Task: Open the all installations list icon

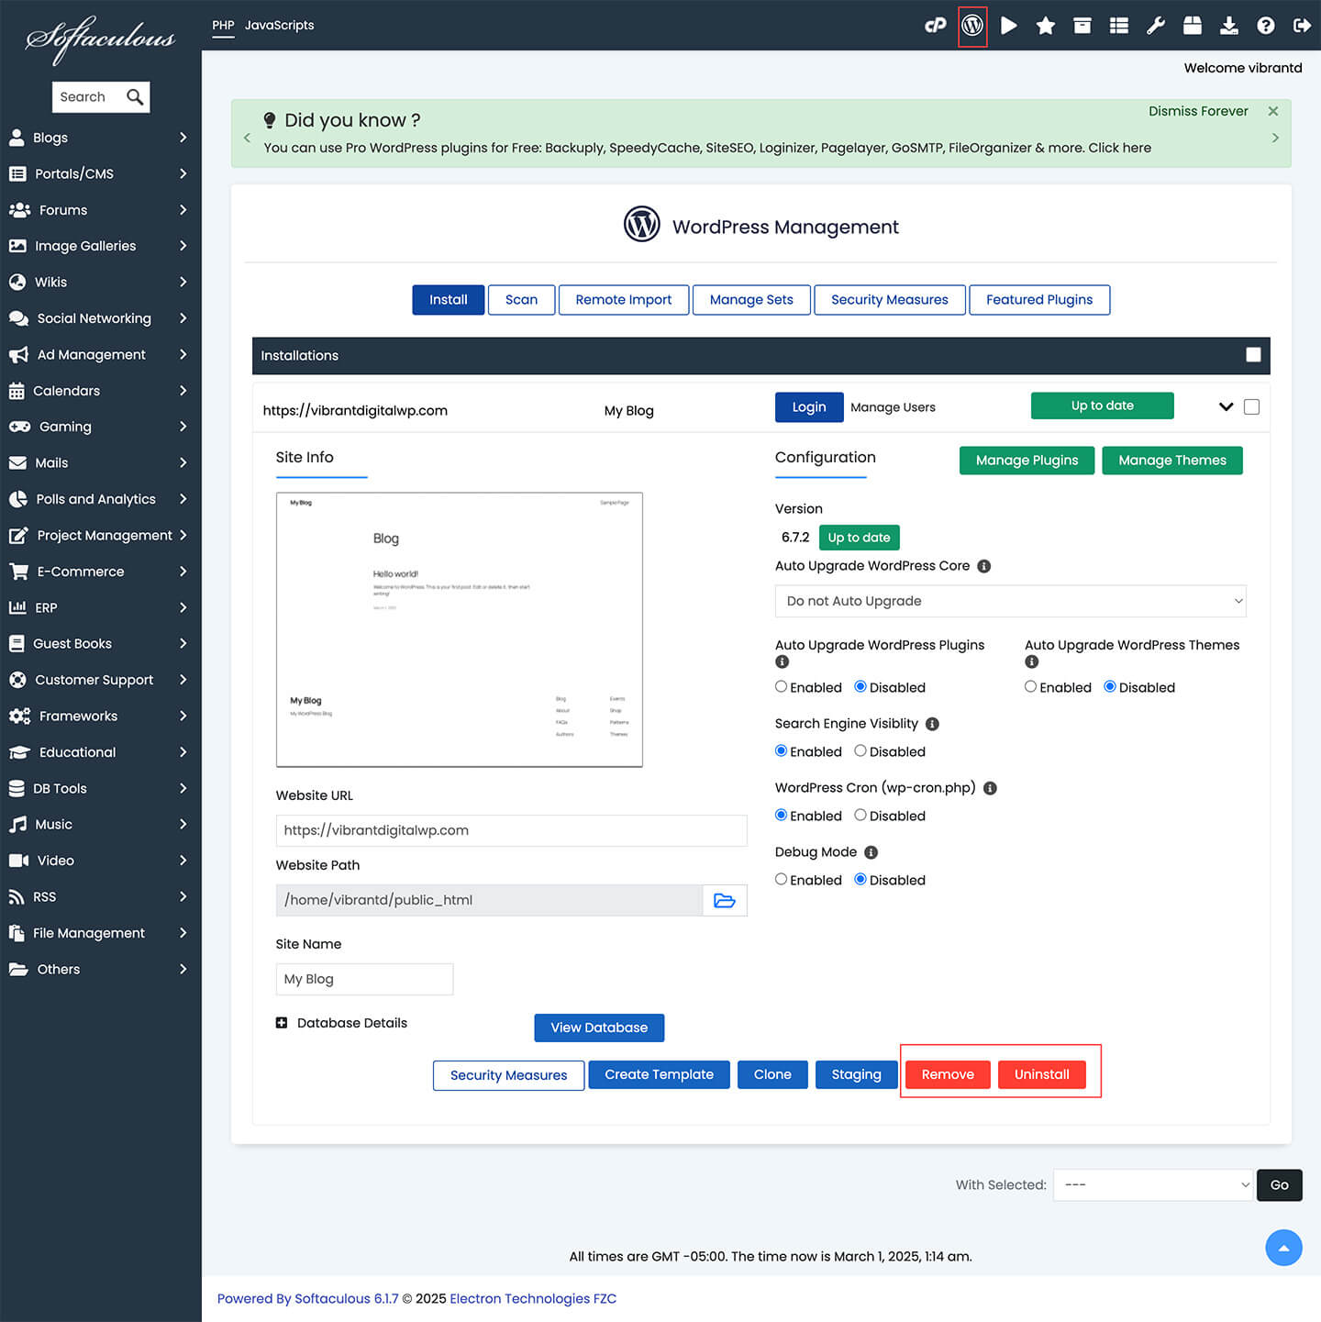Action: point(1119,26)
